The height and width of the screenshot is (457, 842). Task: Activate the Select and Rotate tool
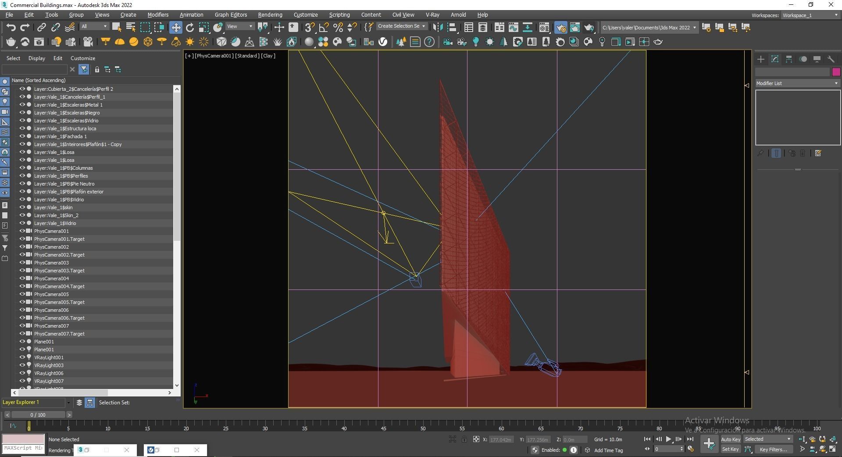(190, 27)
